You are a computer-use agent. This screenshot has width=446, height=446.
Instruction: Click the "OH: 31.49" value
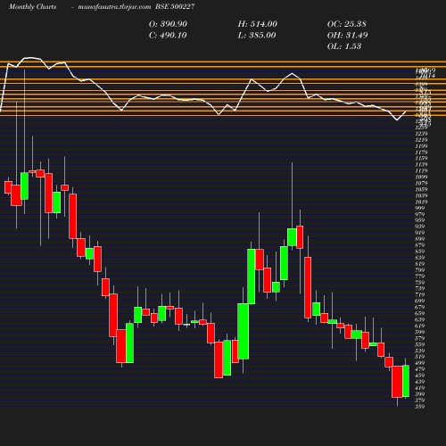pos(348,36)
